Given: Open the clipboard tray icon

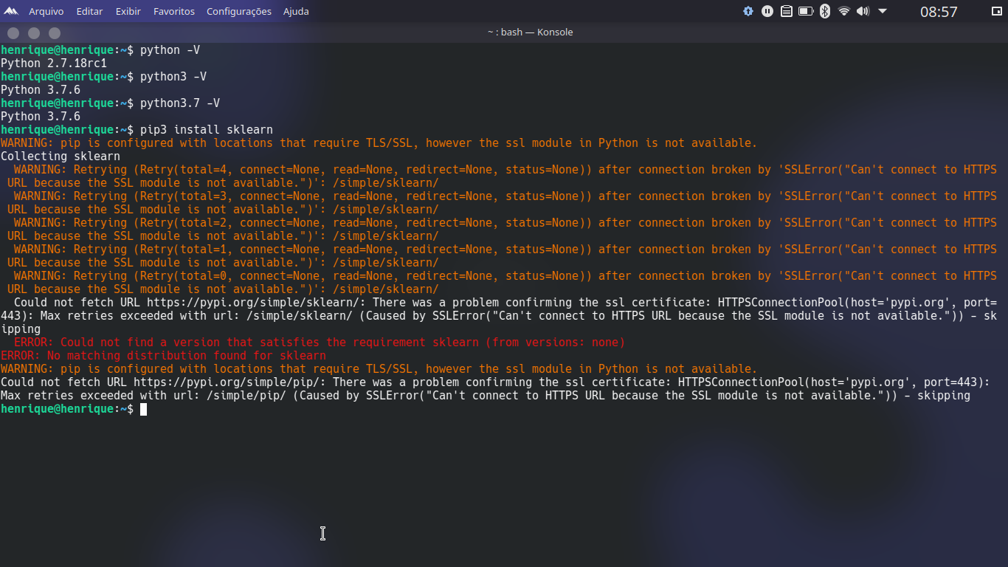Looking at the screenshot, I should coord(787,11).
